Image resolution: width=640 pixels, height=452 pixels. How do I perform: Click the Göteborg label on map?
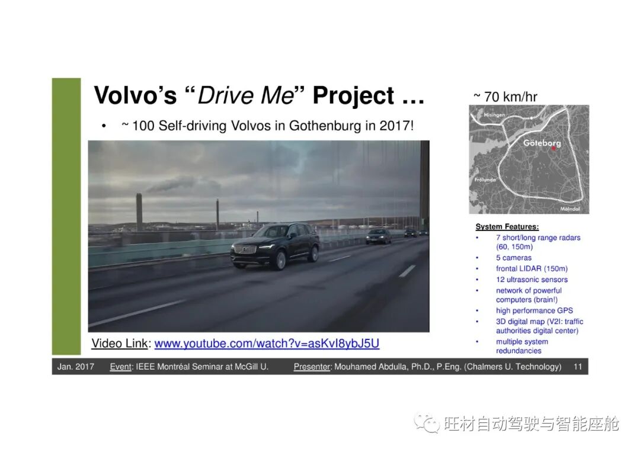coord(542,143)
